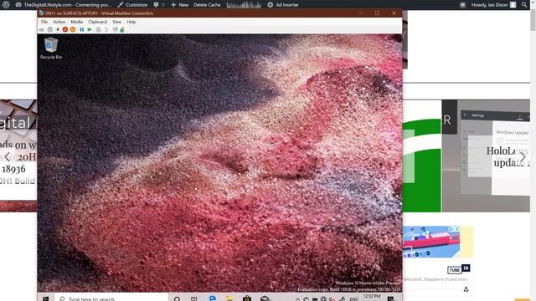Launch Edge from the VM taskbar

212,298
